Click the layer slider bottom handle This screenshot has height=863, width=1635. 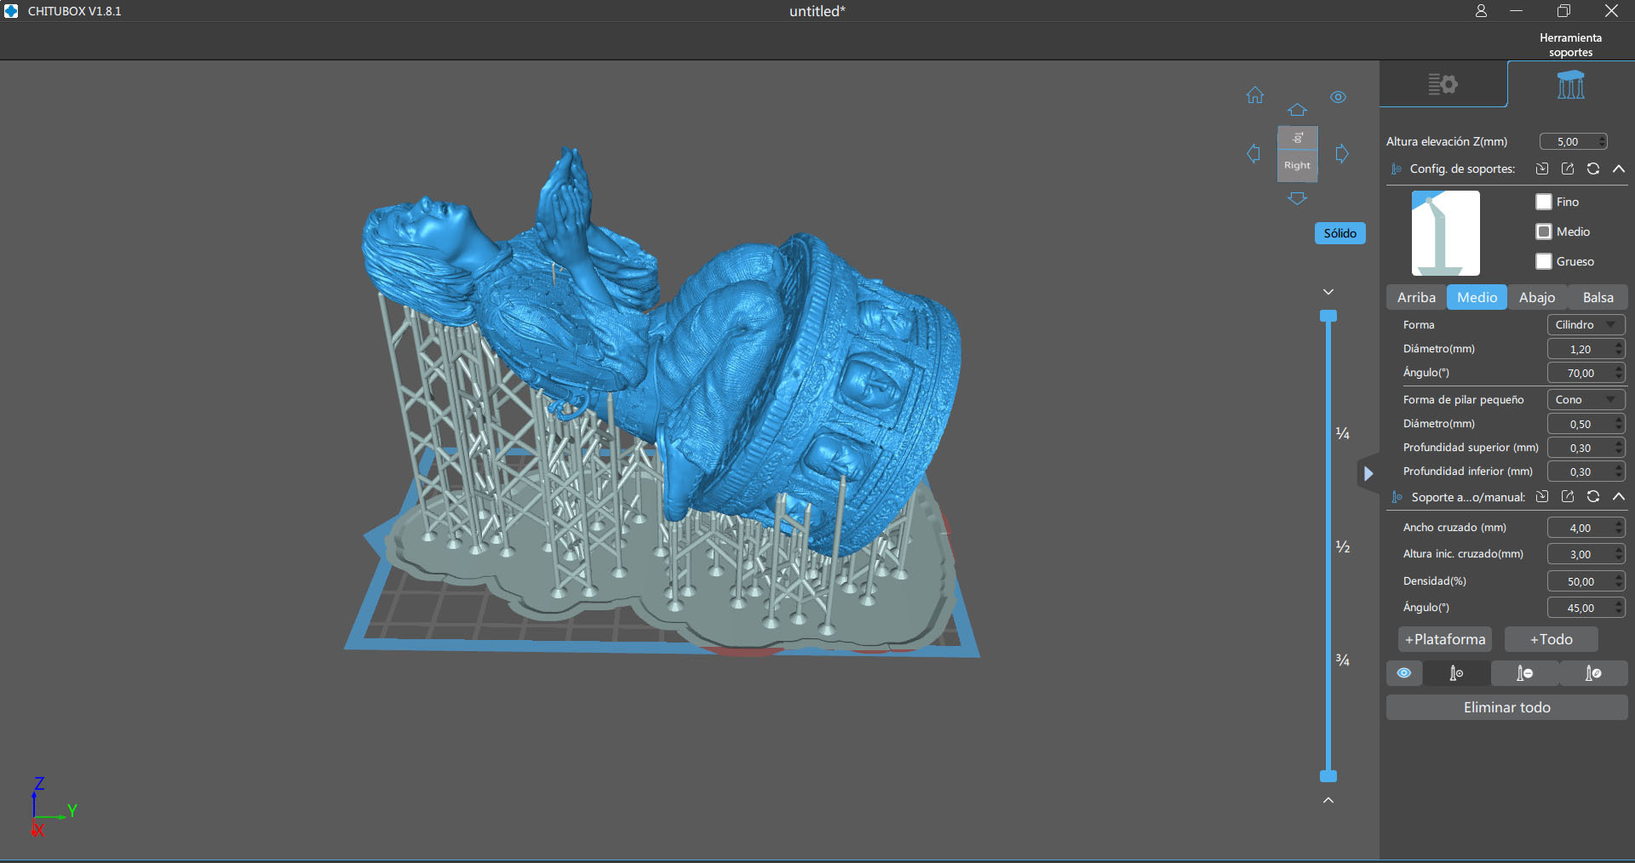(x=1328, y=776)
